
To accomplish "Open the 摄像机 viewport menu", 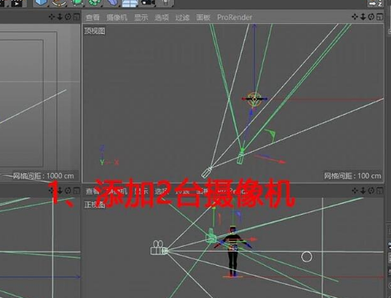I will (116, 17).
